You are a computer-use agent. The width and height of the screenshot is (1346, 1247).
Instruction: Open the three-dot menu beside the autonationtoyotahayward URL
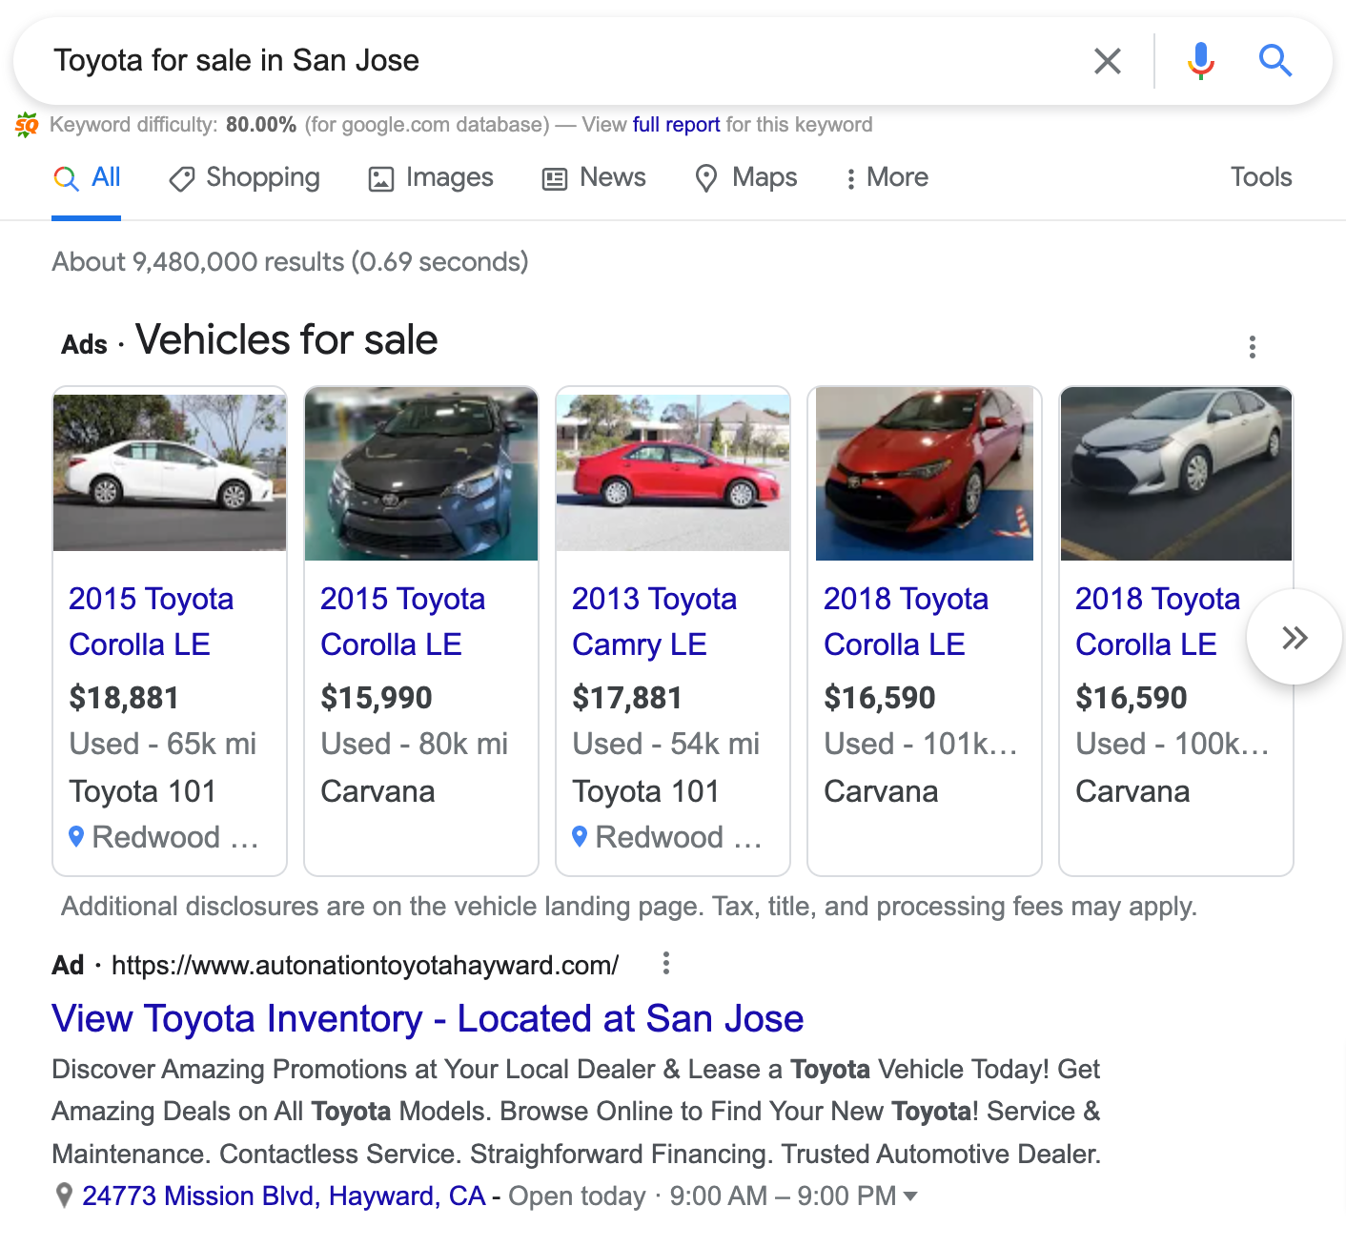(x=666, y=964)
